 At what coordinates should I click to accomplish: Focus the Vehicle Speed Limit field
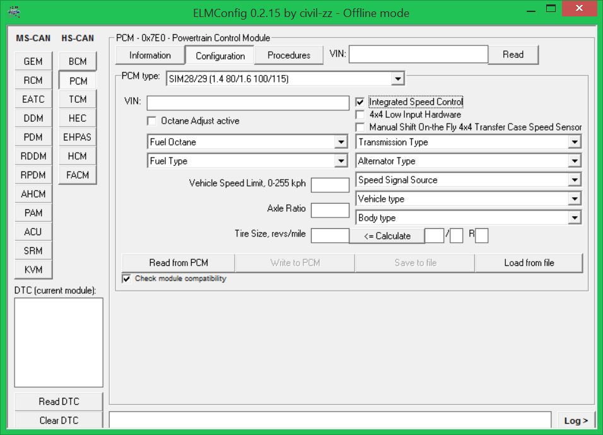pos(330,185)
